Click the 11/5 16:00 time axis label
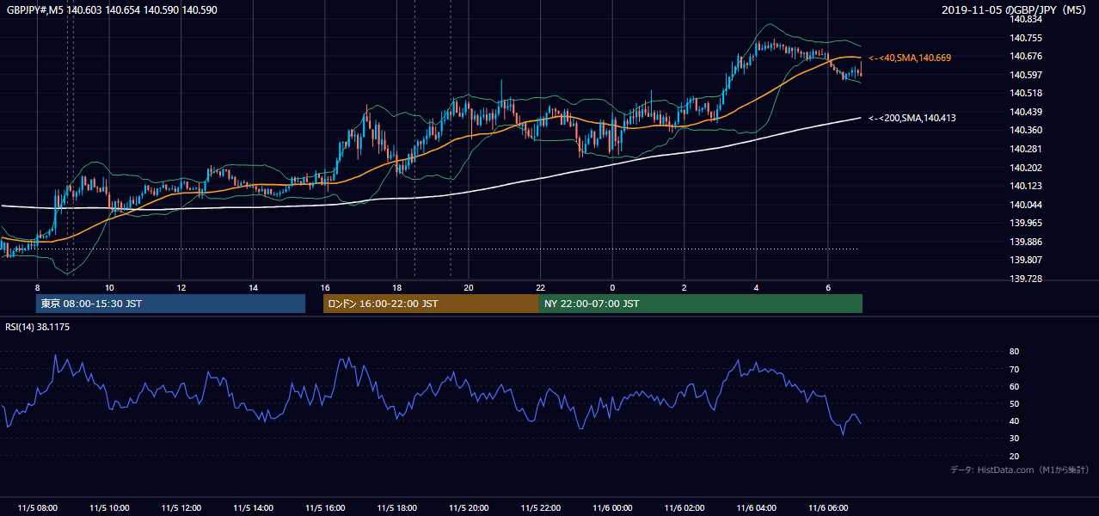1099x516 pixels. click(325, 508)
